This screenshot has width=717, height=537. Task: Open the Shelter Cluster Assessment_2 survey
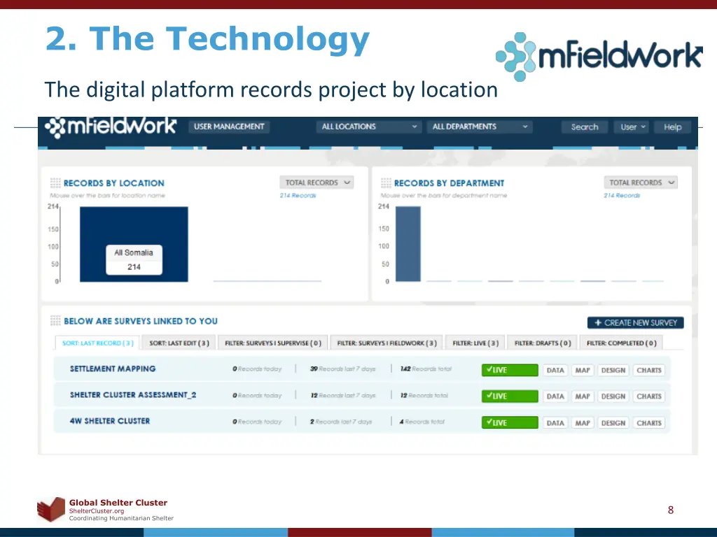[x=133, y=394]
